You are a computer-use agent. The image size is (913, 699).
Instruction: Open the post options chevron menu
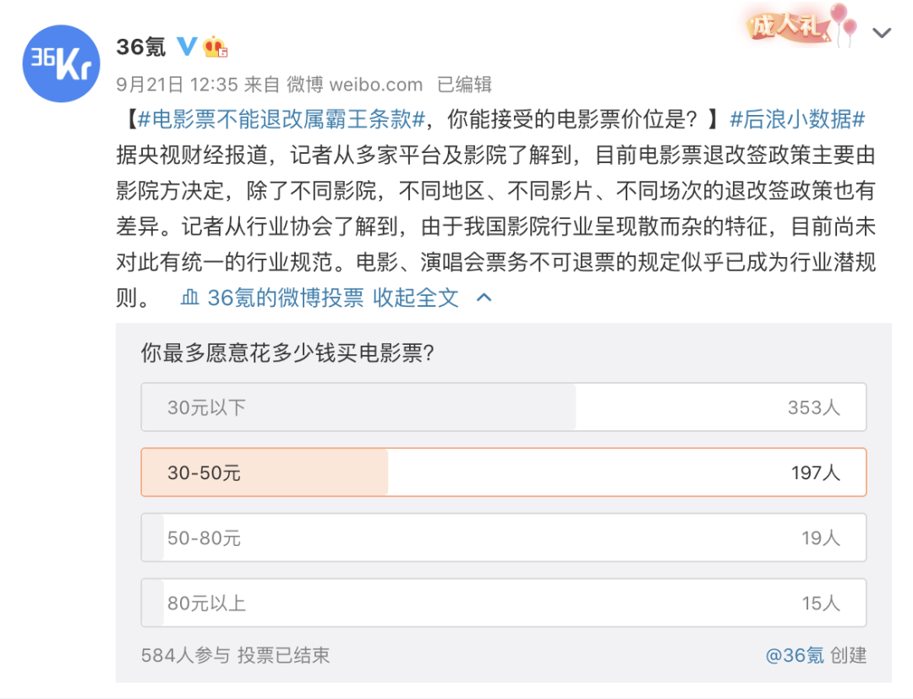882,33
